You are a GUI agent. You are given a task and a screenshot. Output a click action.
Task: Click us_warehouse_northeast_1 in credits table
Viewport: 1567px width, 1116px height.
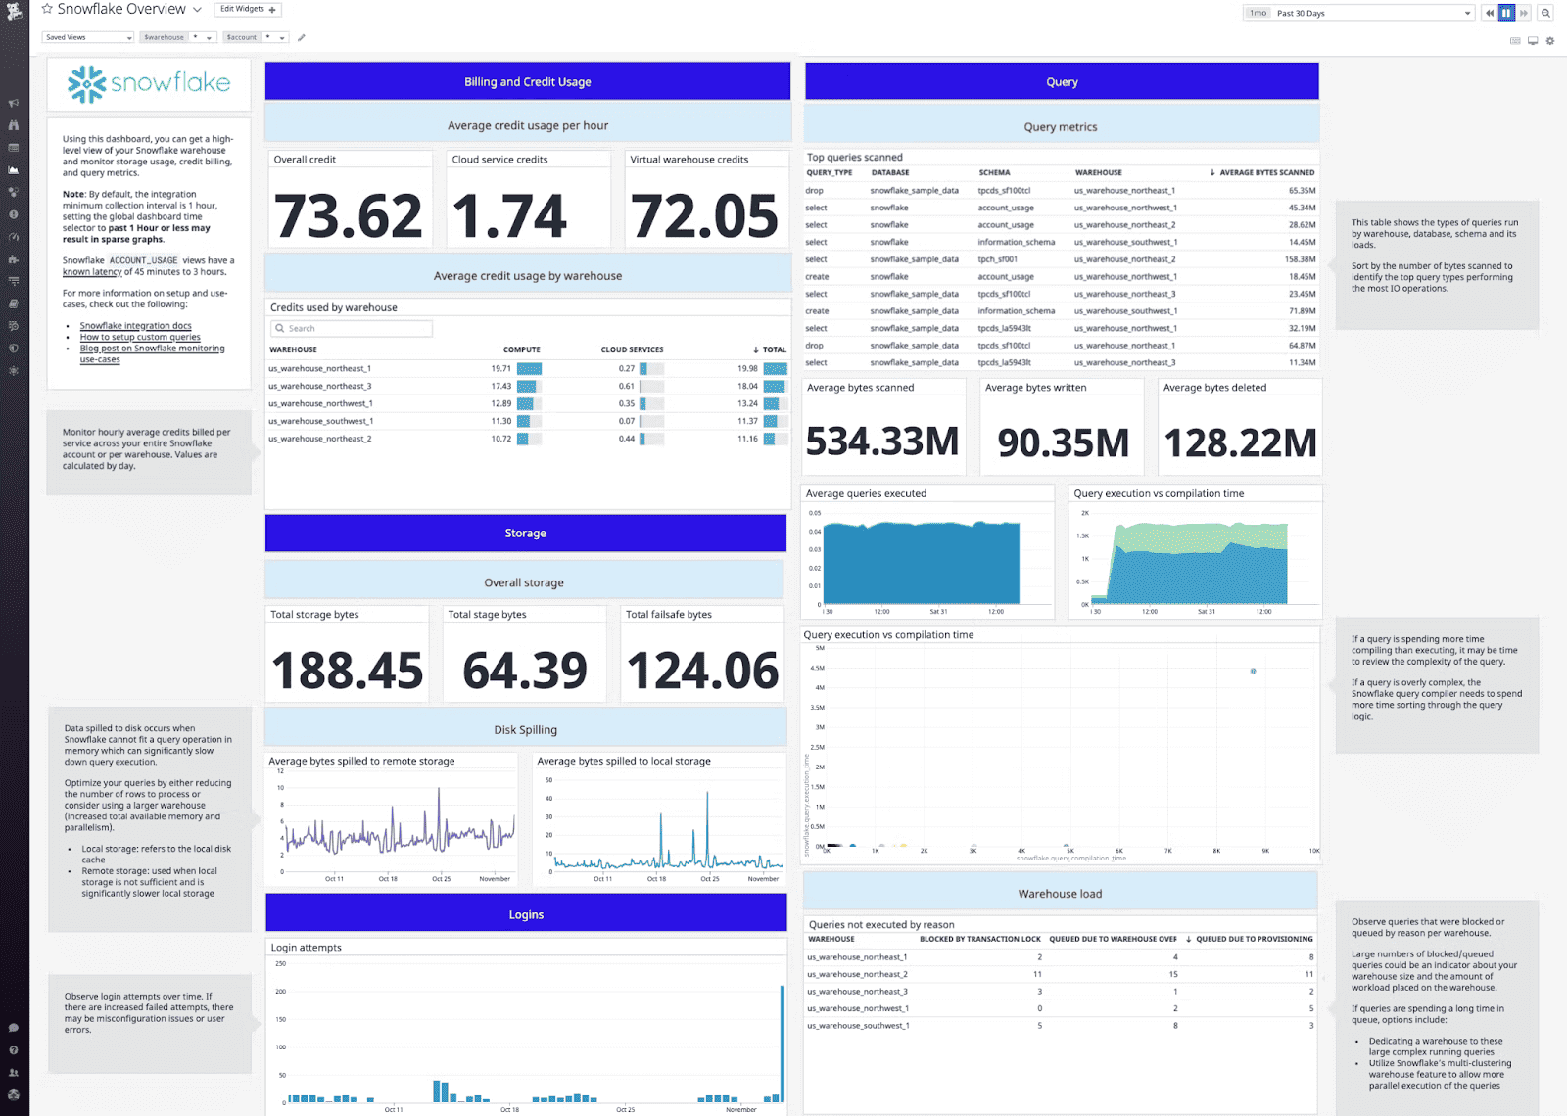(320, 369)
